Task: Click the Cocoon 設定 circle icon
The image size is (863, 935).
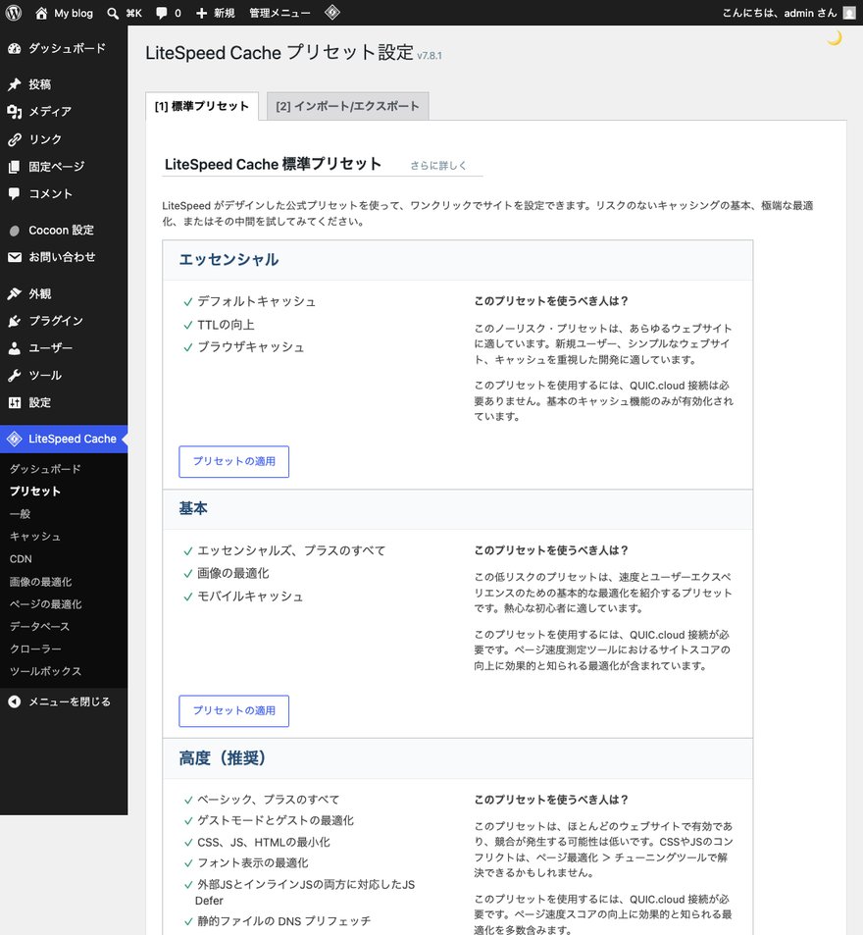Action: pyautogui.click(x=15, y=231)
